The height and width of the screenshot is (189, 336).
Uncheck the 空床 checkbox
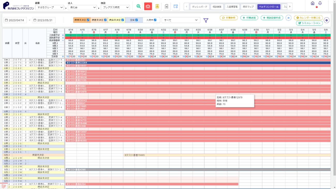[137, 20]
